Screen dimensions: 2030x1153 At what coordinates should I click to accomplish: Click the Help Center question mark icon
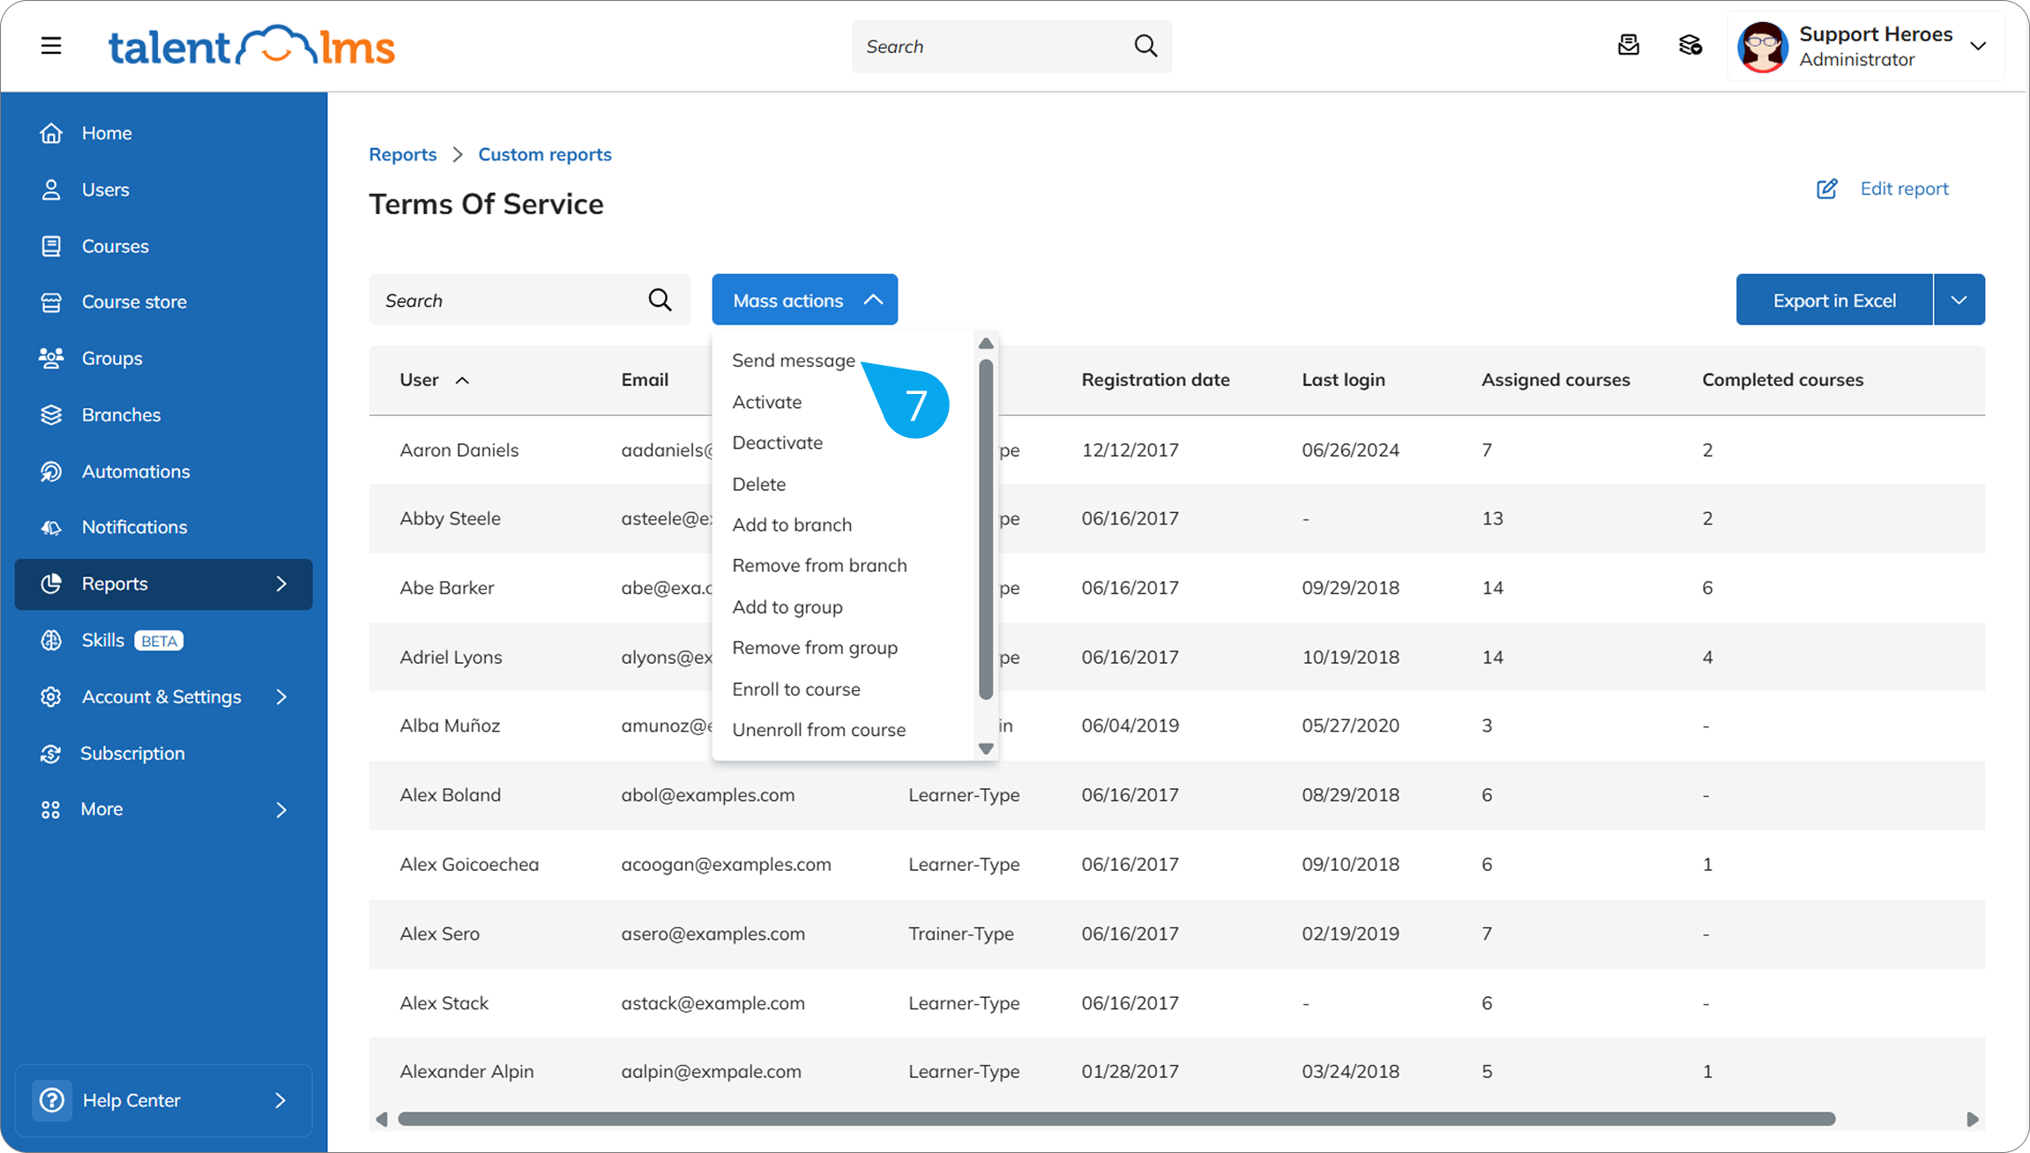[52, 1100]
